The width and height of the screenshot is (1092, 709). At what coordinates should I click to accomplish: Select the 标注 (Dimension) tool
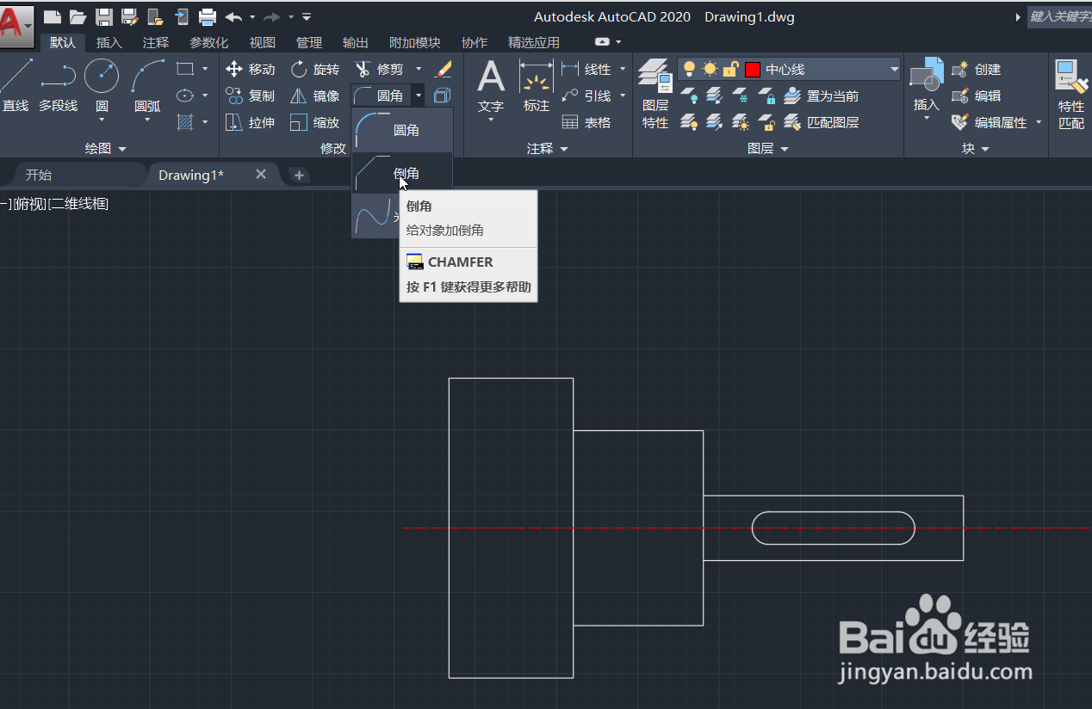pos(537,86)
